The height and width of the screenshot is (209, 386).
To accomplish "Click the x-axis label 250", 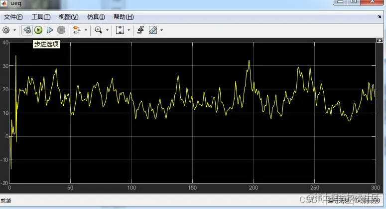I will (315, 188).
